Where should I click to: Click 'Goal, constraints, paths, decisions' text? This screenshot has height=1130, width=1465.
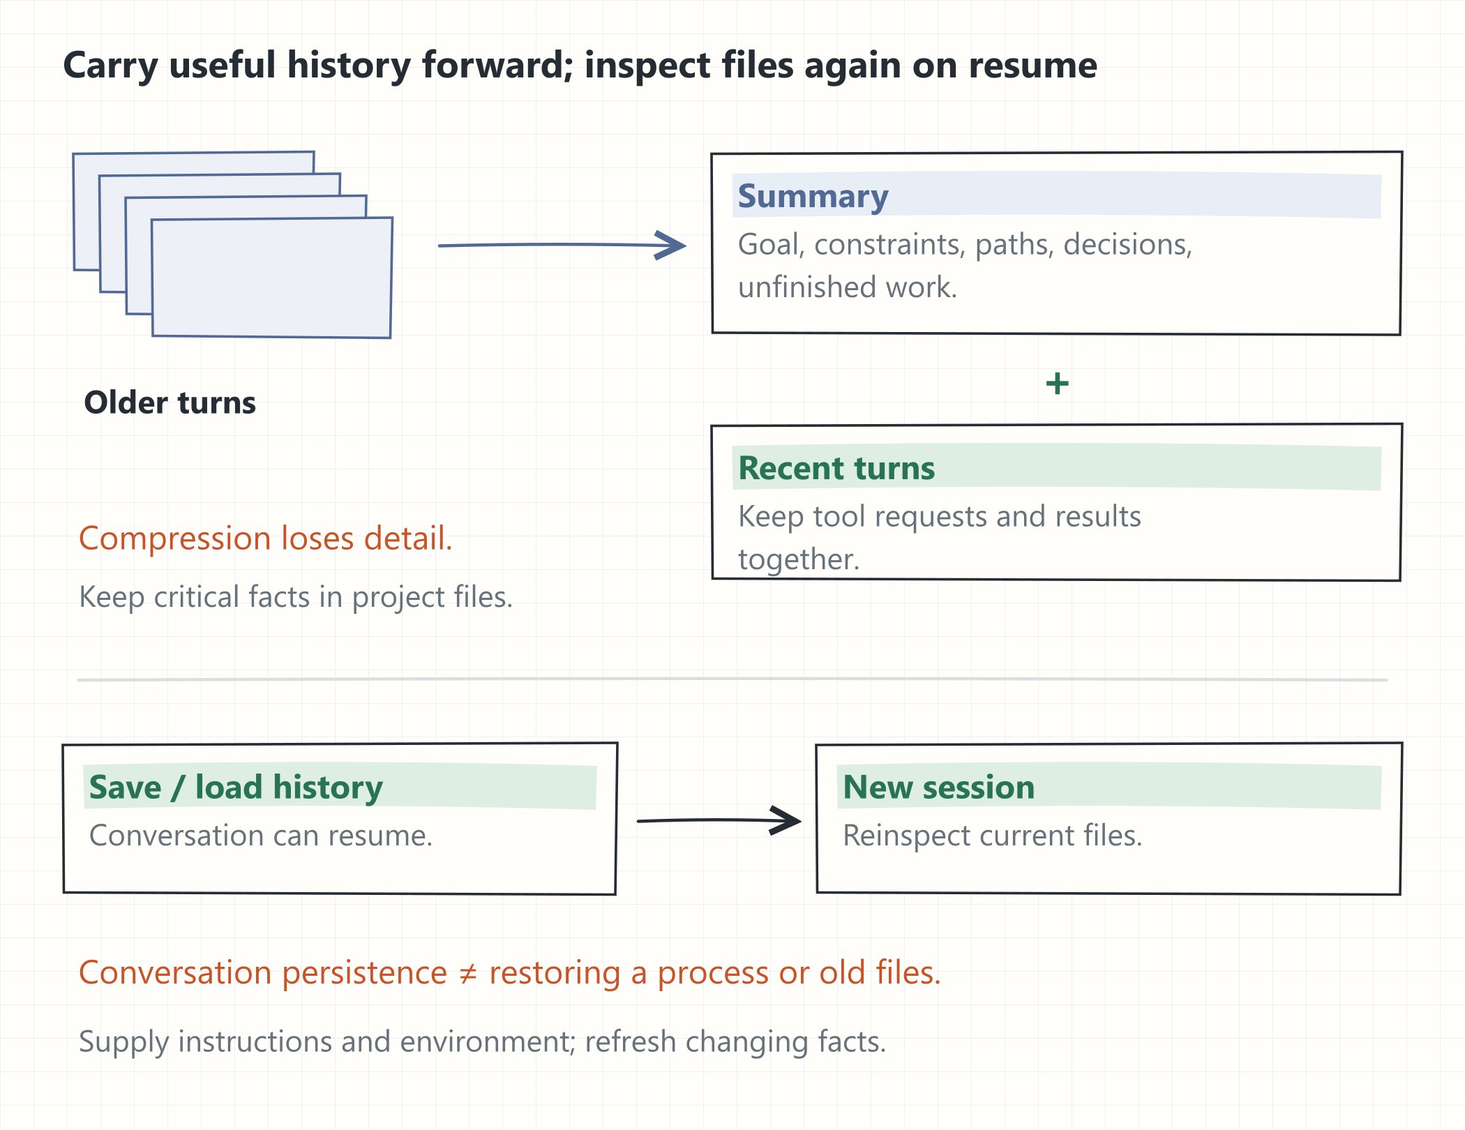click(965, 245)
